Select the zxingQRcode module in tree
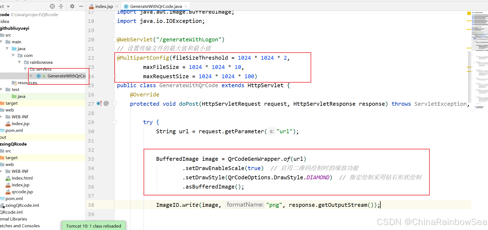The height and width of the screenshot is (230, 488). coord(13,144)
